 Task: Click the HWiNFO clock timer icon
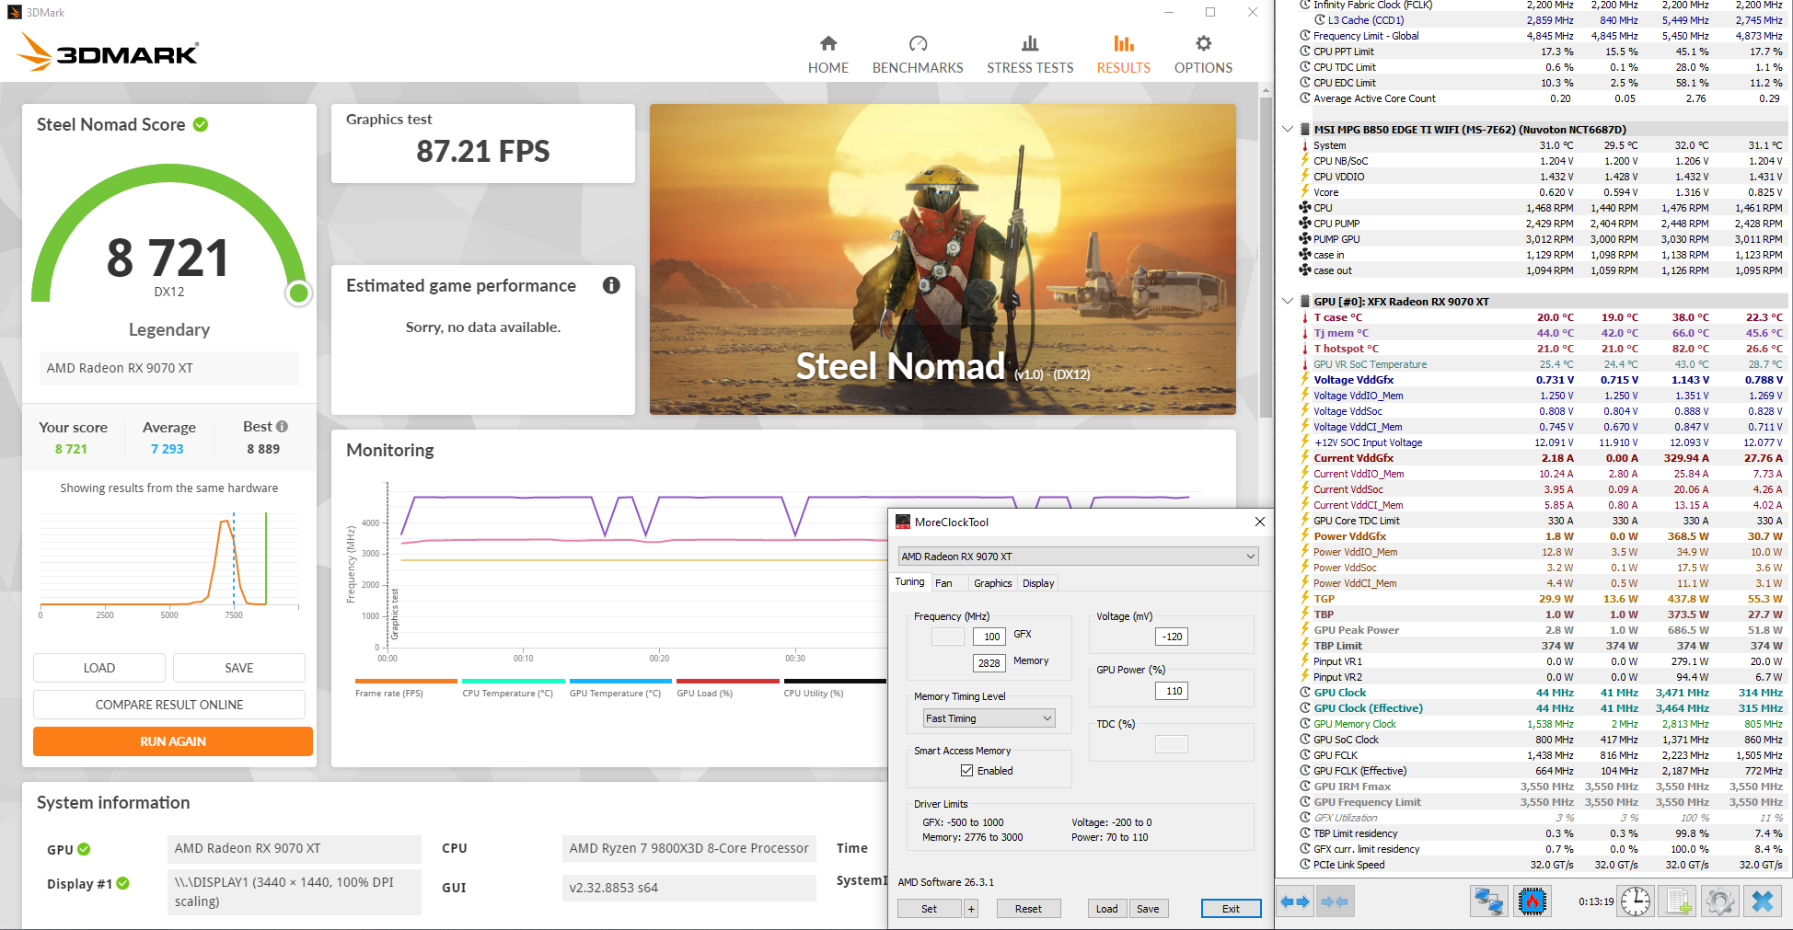(1636, 901)
